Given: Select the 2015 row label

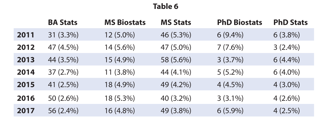Looking at the screenshot, I should pos(26,85).
